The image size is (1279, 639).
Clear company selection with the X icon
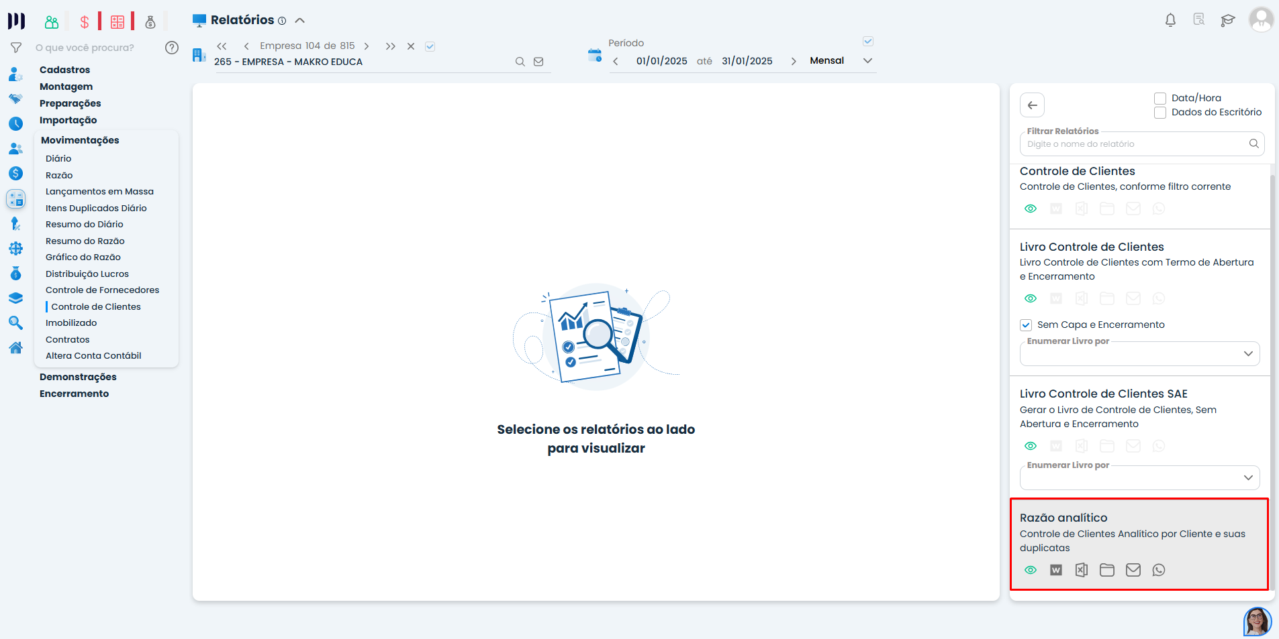(x=411, y=46)
